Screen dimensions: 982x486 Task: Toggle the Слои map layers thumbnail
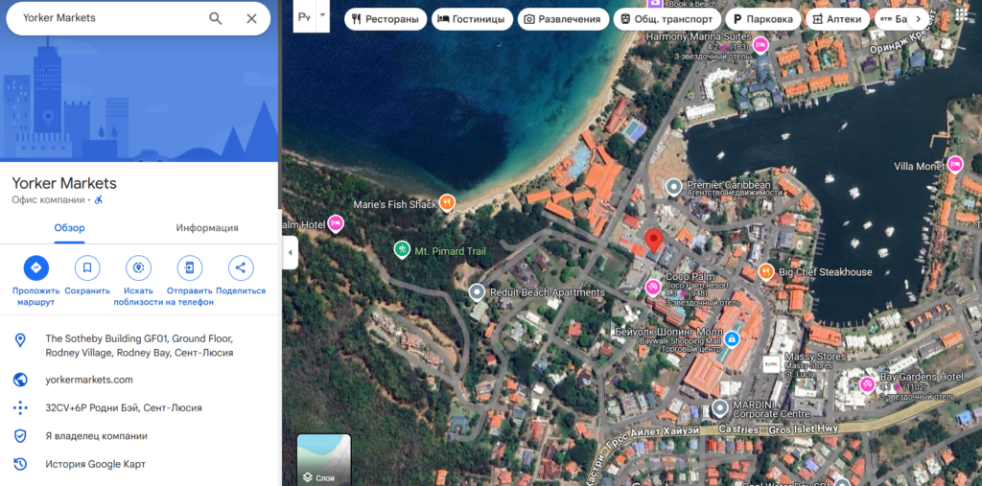click(x=323, y=460)
